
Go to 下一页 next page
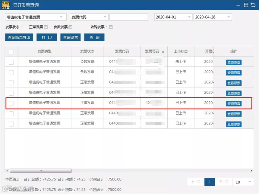(224, 182)
